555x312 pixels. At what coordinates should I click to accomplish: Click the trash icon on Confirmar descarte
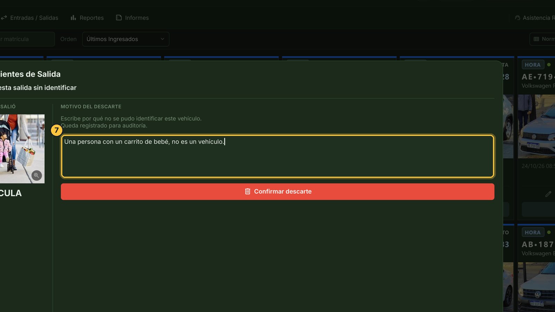coord(248,191)
